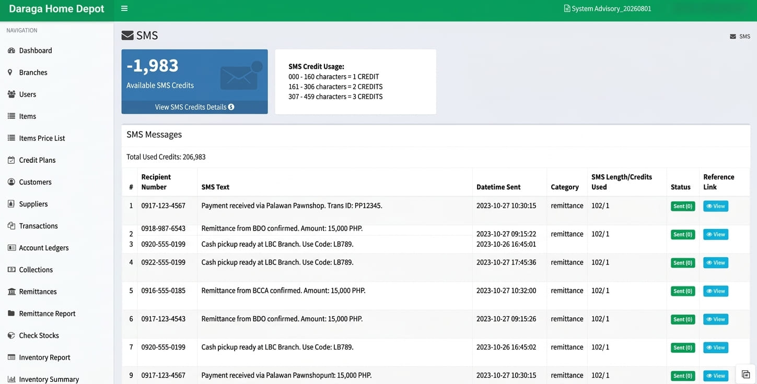Select Inventory Summary in the sidebar
Viewport: 757px width, 384px height.
pyautogui.click(x=49, y=379)
